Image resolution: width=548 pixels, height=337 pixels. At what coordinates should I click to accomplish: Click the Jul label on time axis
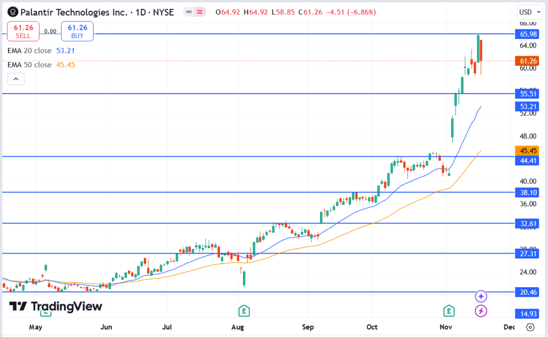[x=167, y=327]
